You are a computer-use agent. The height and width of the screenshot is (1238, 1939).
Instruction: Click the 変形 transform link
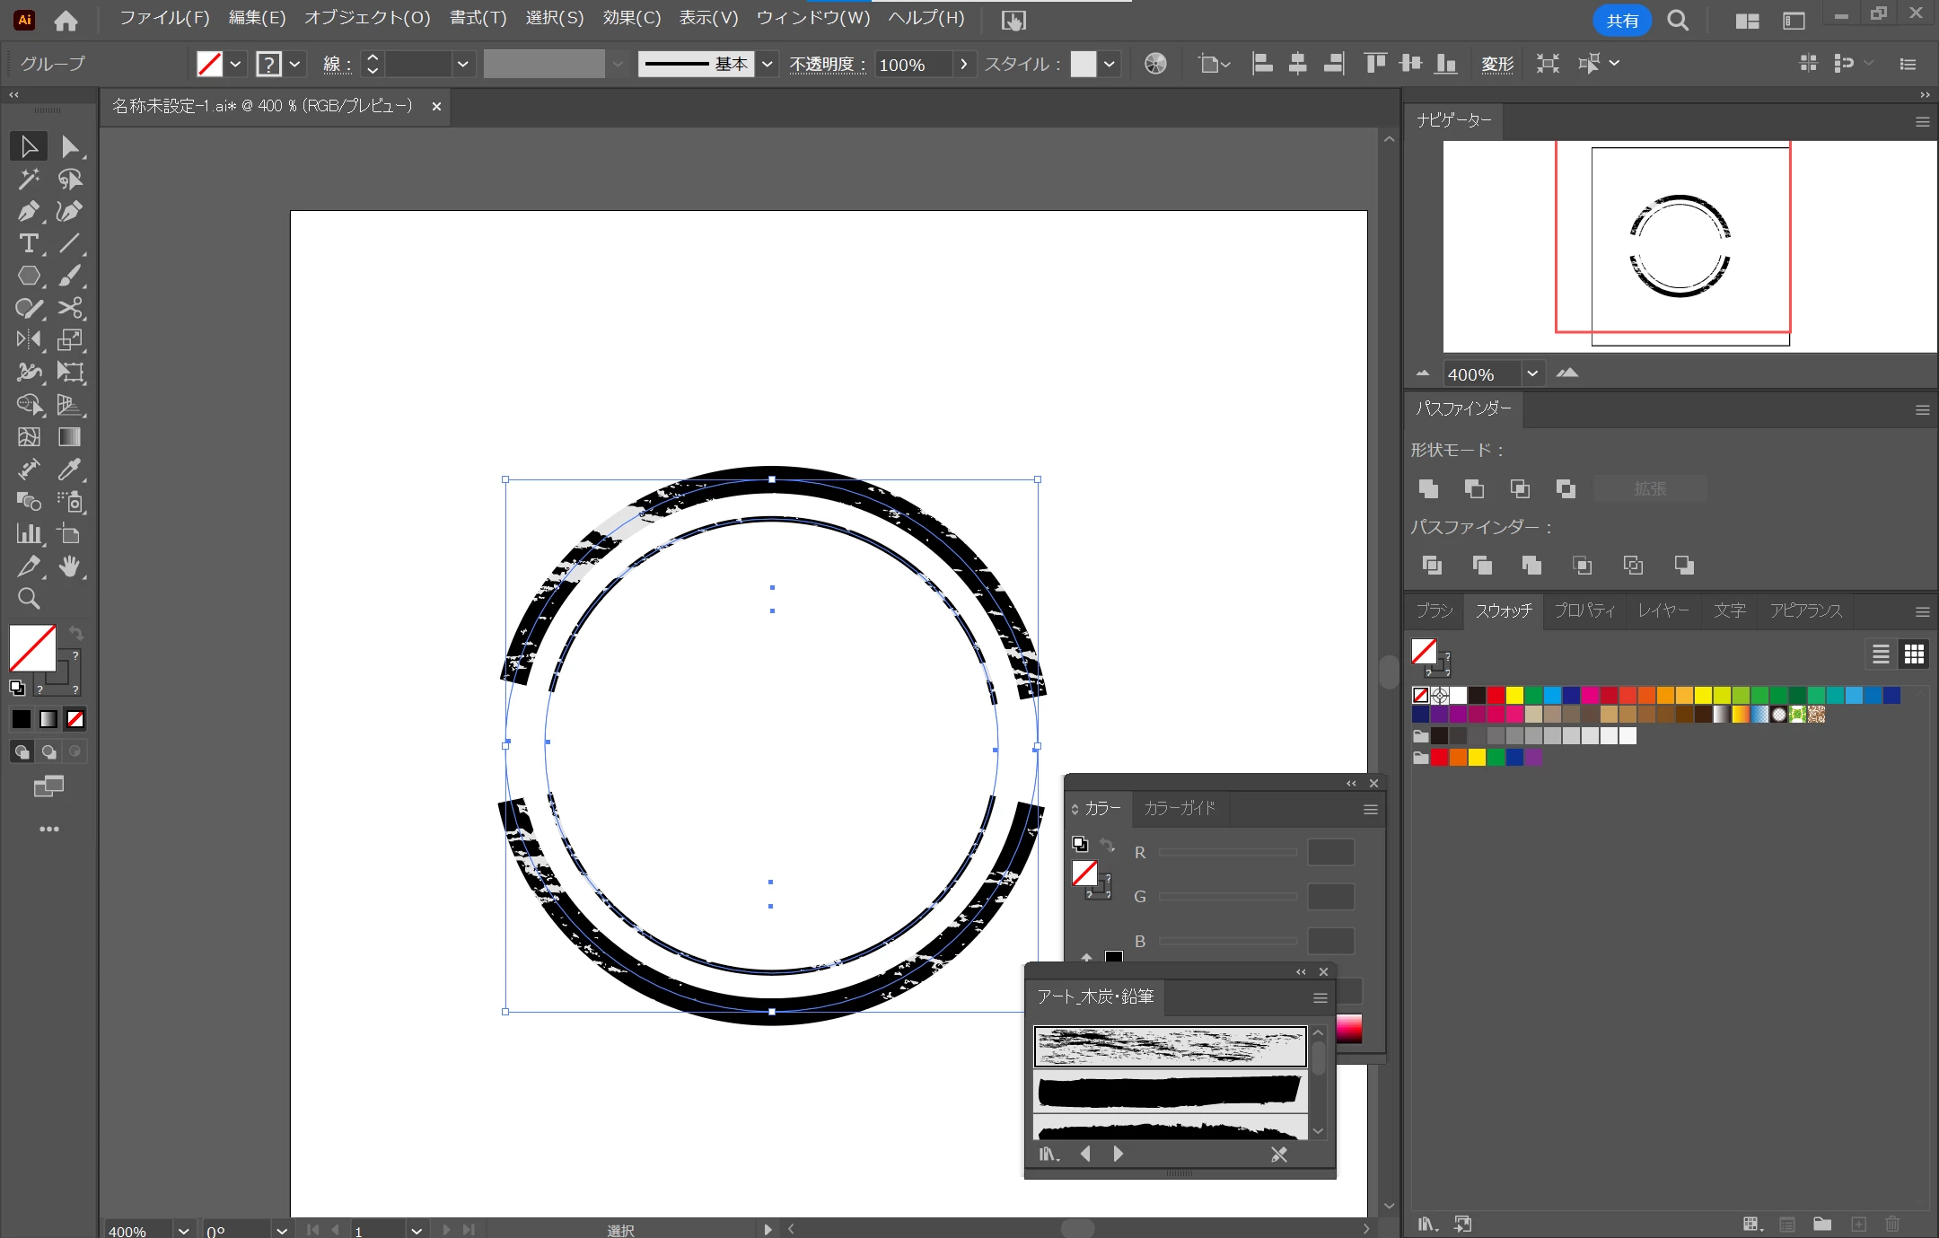pyautogui.click(x=1496, y=64)
